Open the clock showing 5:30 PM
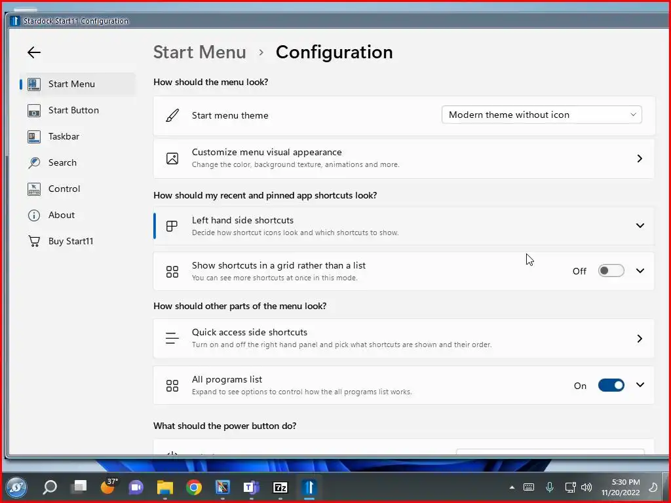 [621, 487]
